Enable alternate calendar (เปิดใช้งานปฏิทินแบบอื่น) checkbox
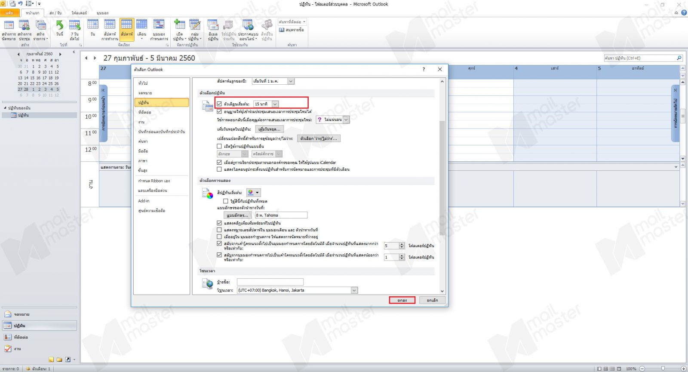The height and width of the screenshot is (372, 688). click(219, 146)
